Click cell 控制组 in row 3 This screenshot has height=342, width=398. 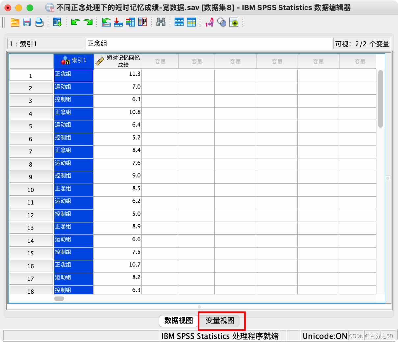(73, 100)
